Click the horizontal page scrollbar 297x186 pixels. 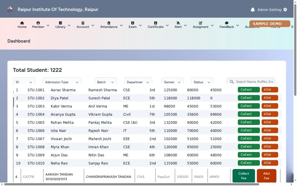[132, 184]
